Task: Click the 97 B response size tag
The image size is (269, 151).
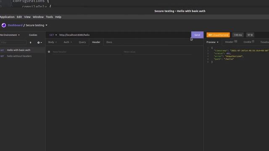Action: tap(250, 35)
